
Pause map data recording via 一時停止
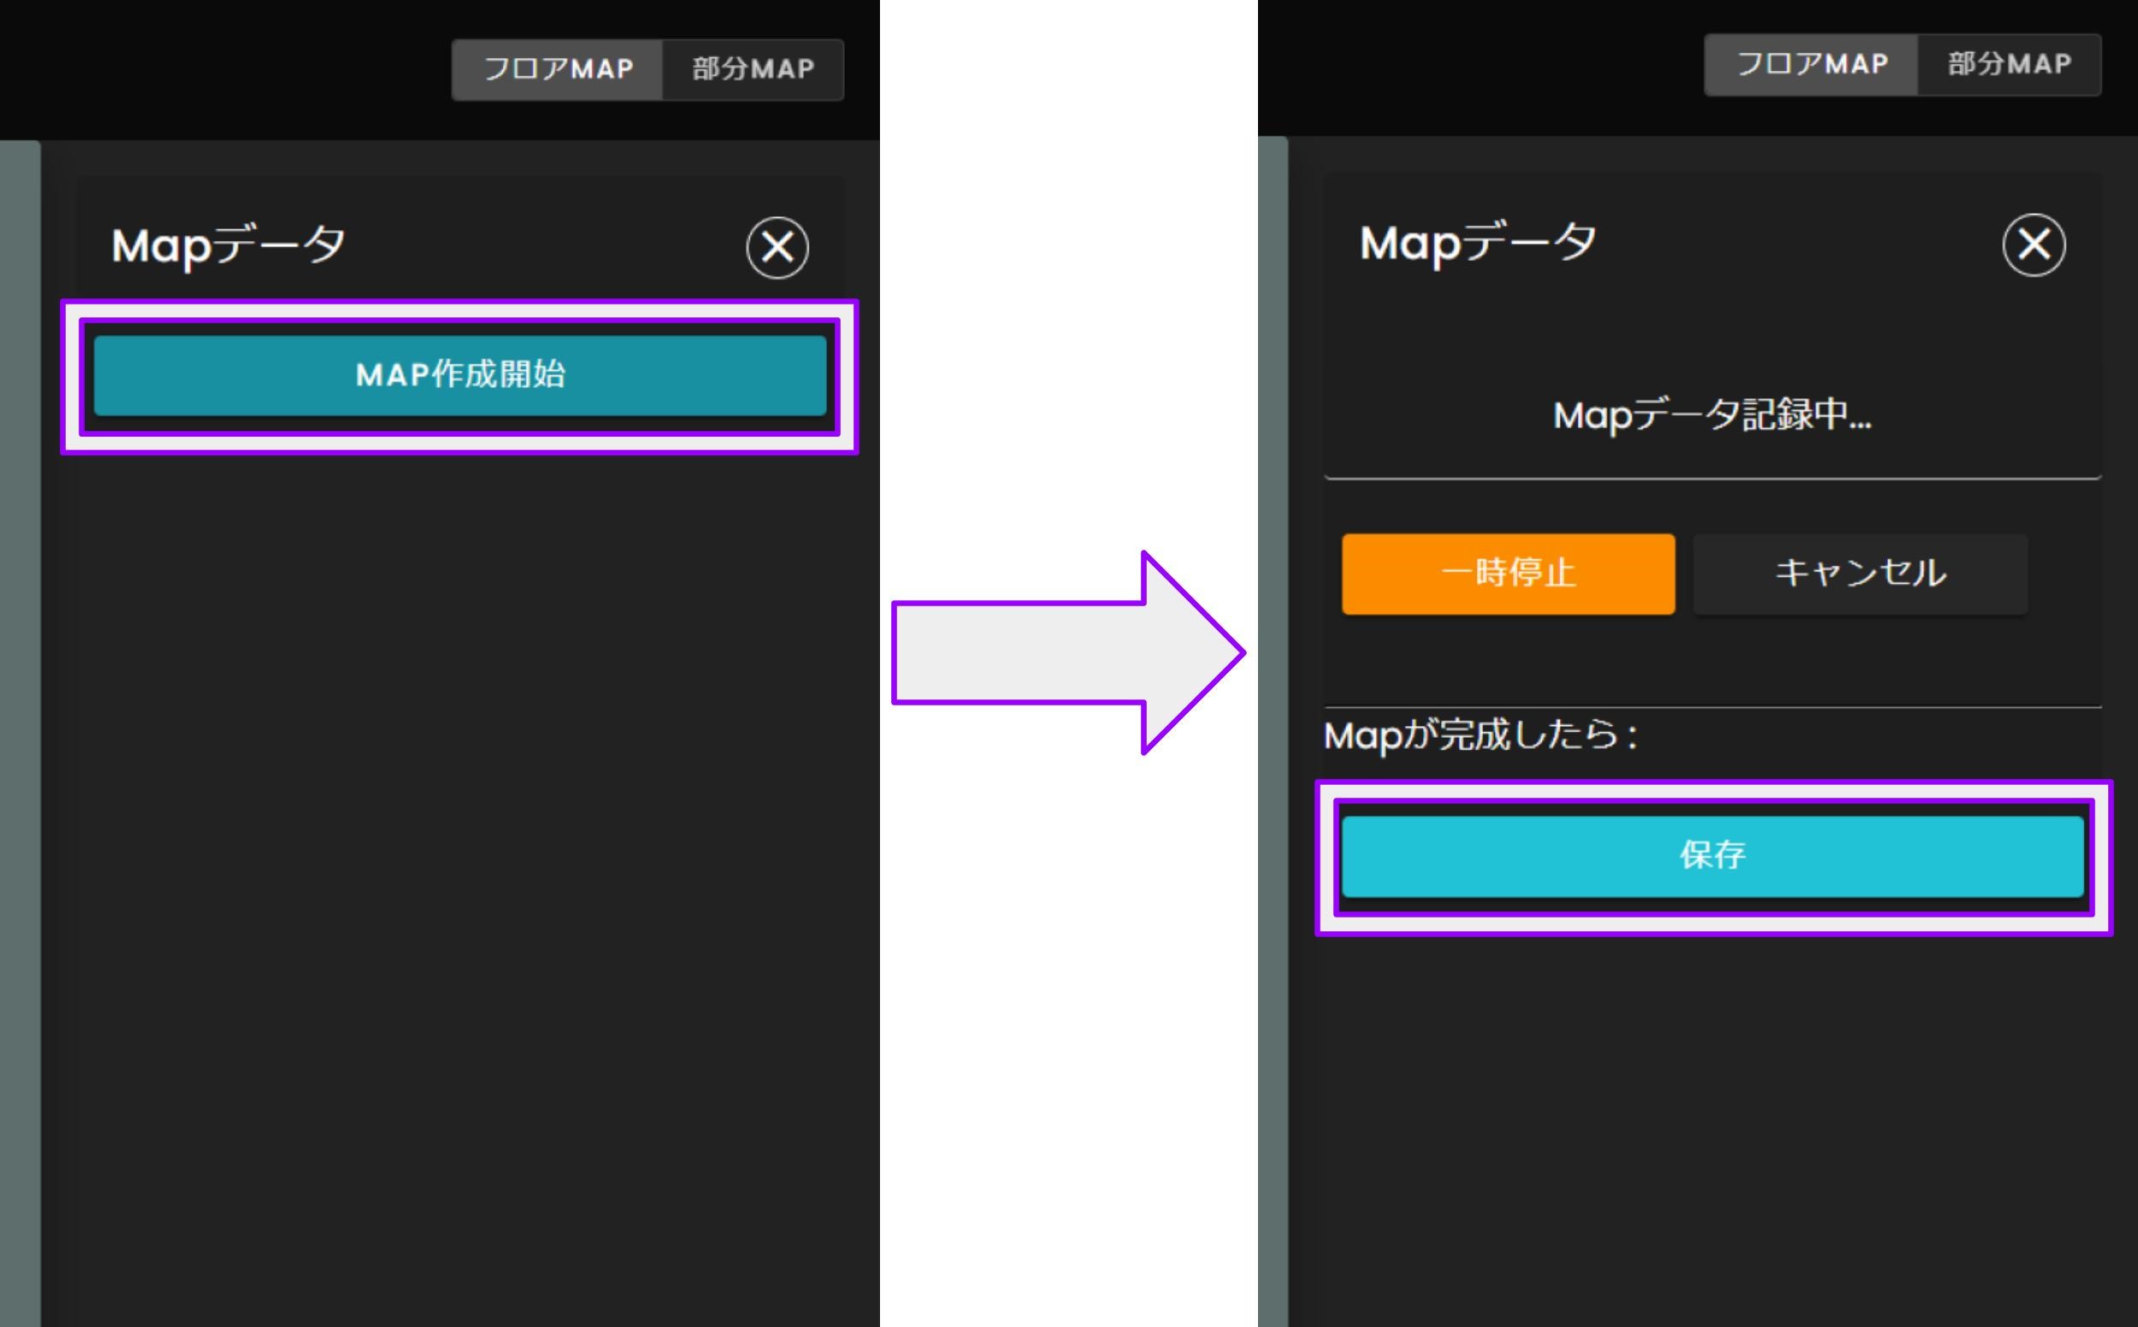tap(1508, 574)
